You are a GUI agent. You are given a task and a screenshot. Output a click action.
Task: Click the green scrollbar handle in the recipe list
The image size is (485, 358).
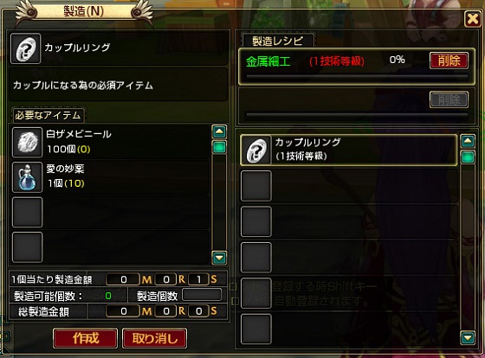[468, 157]
